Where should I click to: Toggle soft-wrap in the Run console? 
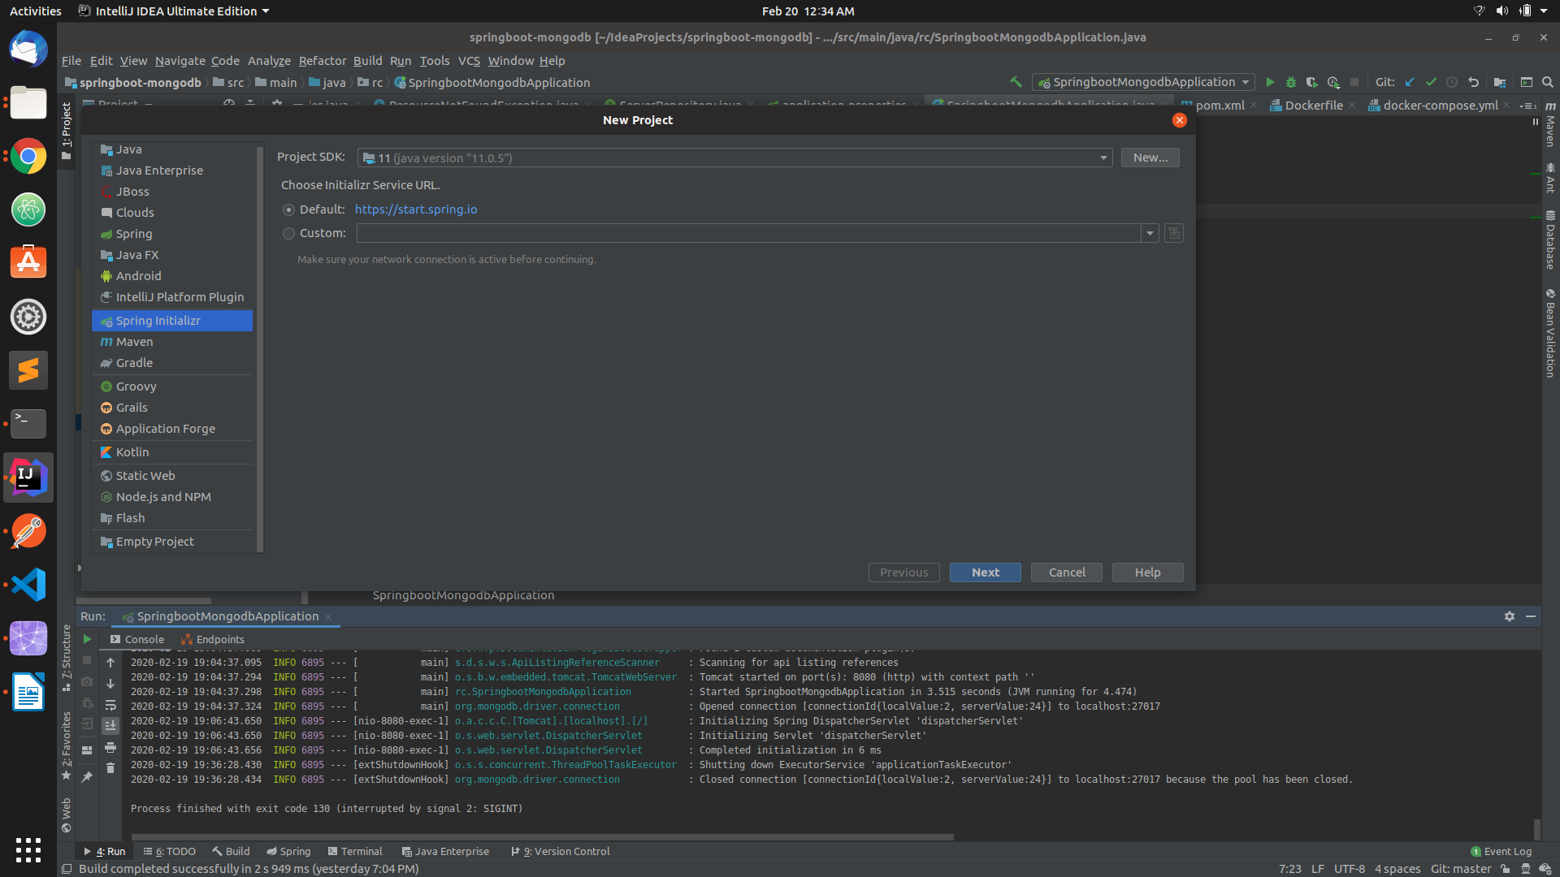coord(111,705)
